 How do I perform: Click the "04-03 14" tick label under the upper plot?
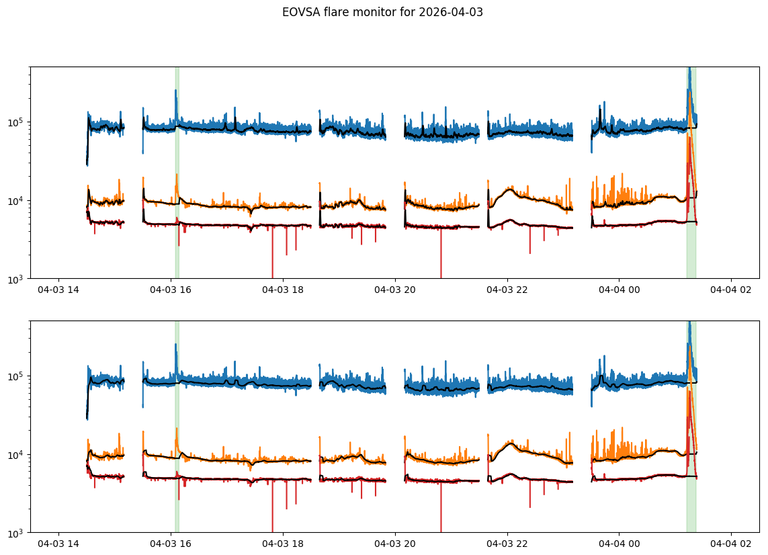tap(58, 290)
